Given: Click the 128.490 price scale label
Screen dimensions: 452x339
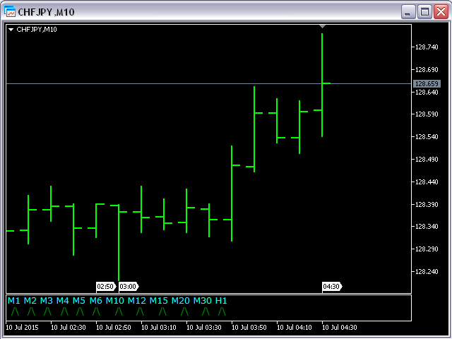Looking at the screenshot, I should pos(427,159).
